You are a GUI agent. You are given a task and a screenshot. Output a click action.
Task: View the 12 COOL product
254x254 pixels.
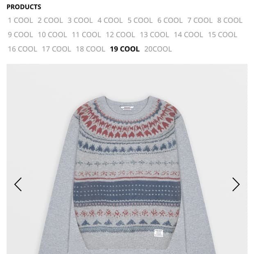[120, 35]
